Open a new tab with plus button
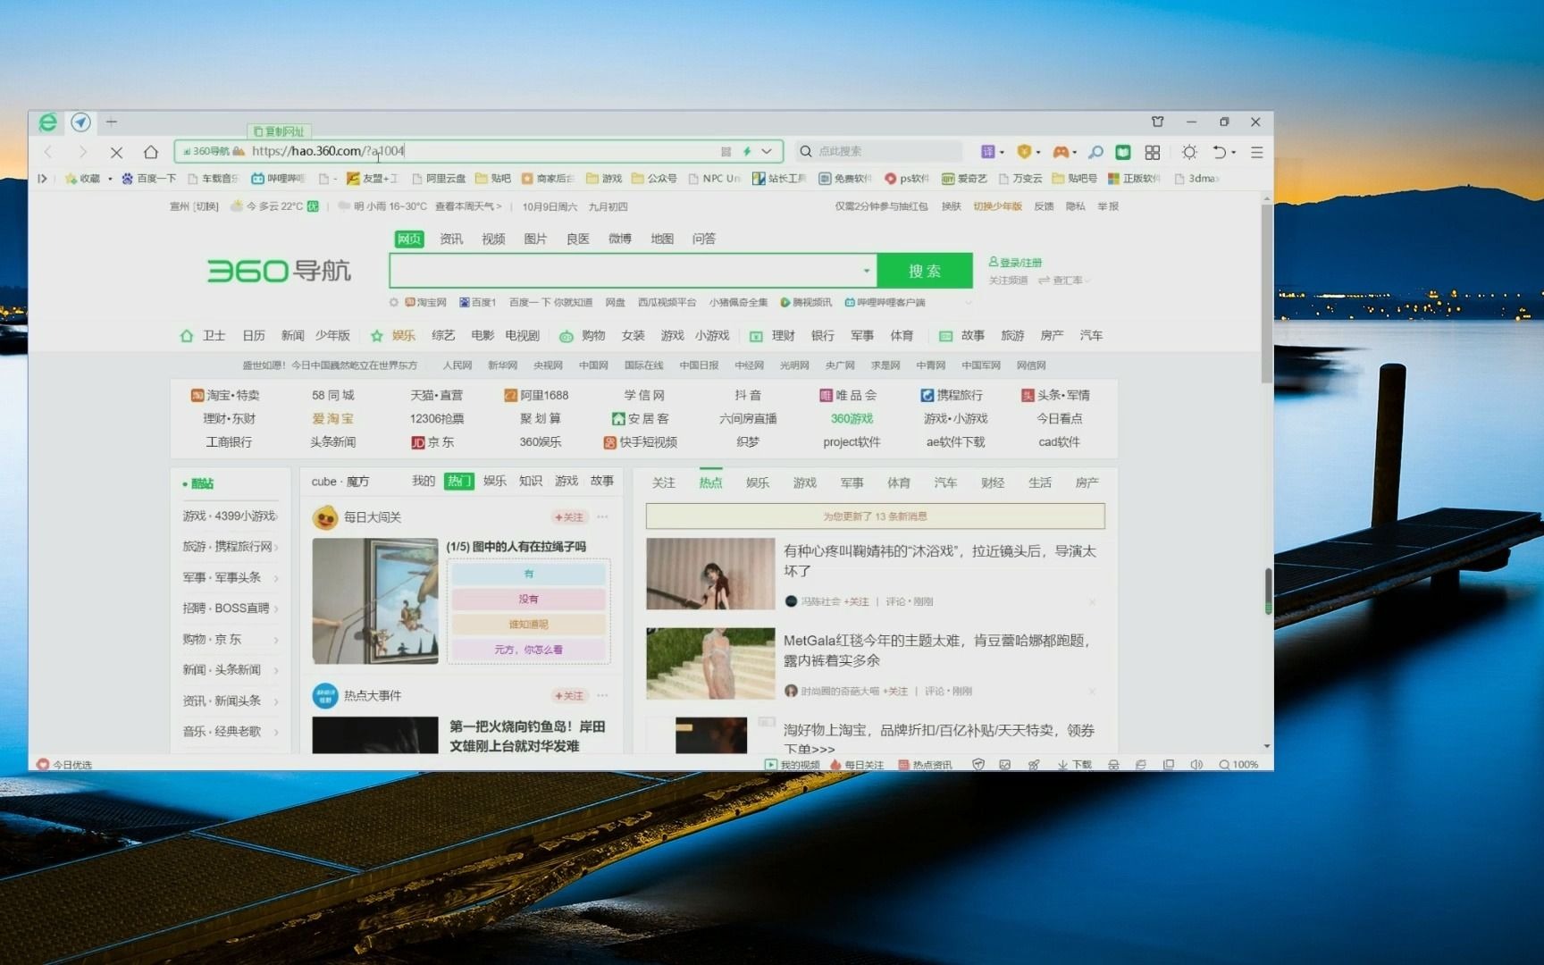The height and width of the screenshot is (965, 1544). (x=112, y=122)
